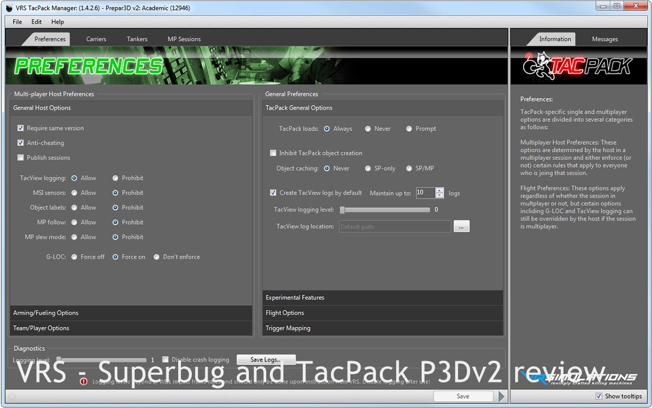Browse for the TacView log location

tap(461, 227)
